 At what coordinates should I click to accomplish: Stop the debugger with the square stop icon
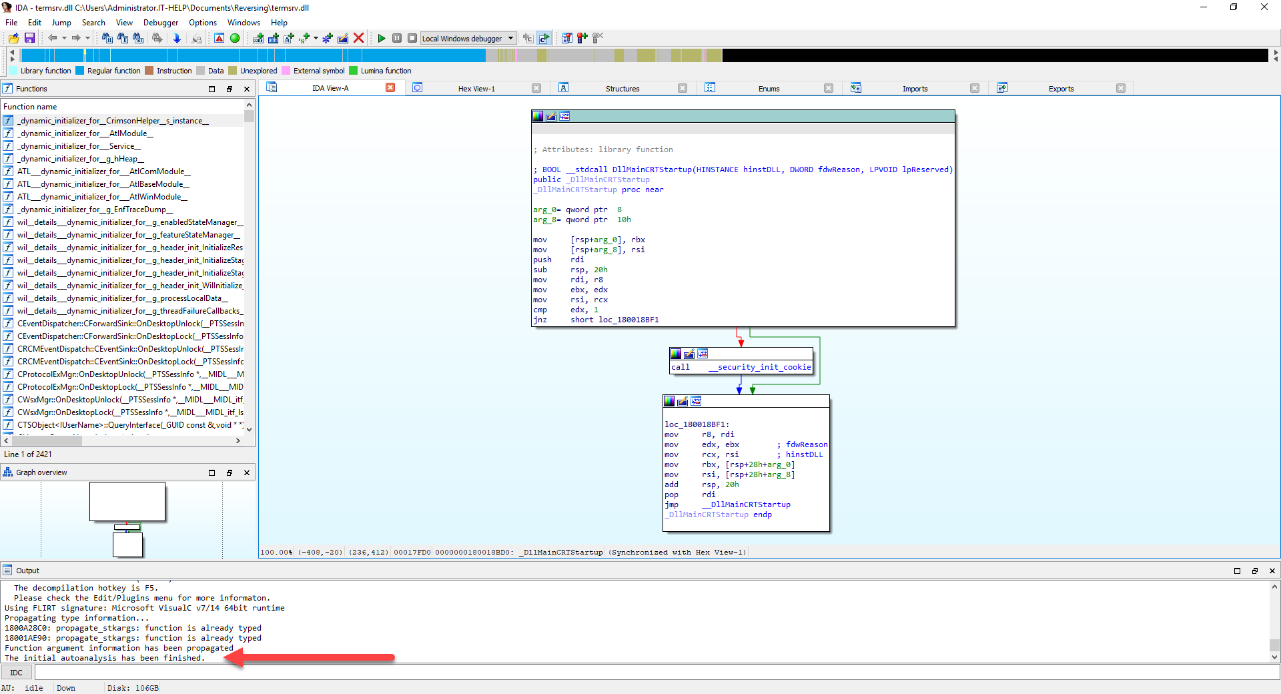413,38
